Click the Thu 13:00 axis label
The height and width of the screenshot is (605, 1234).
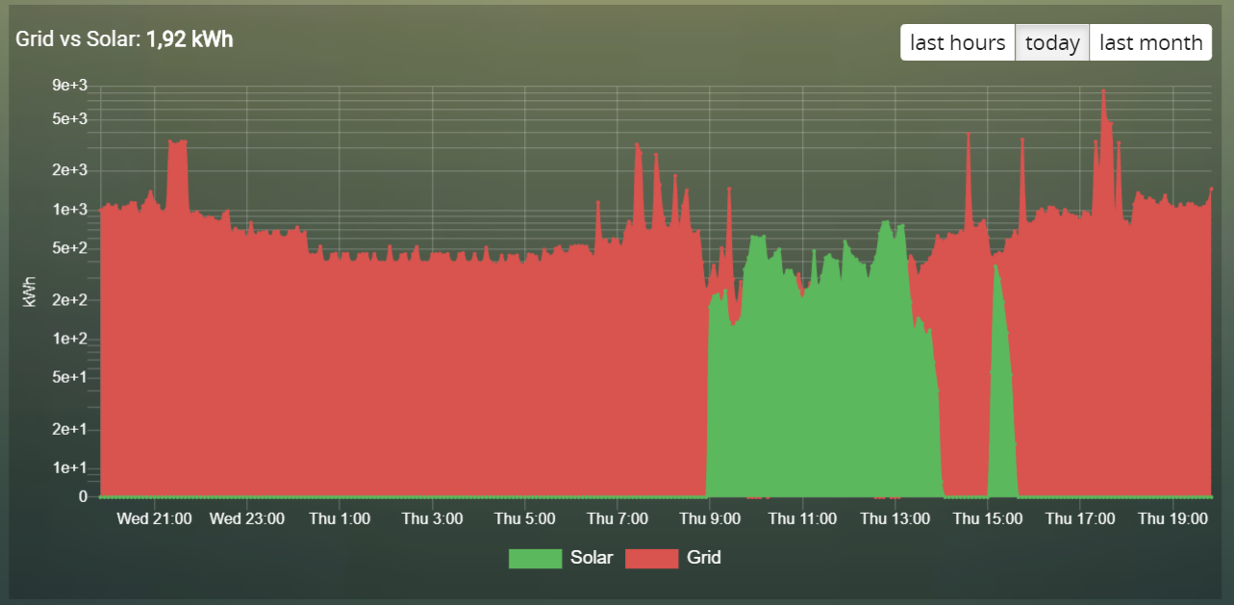(x=894, y=519)
